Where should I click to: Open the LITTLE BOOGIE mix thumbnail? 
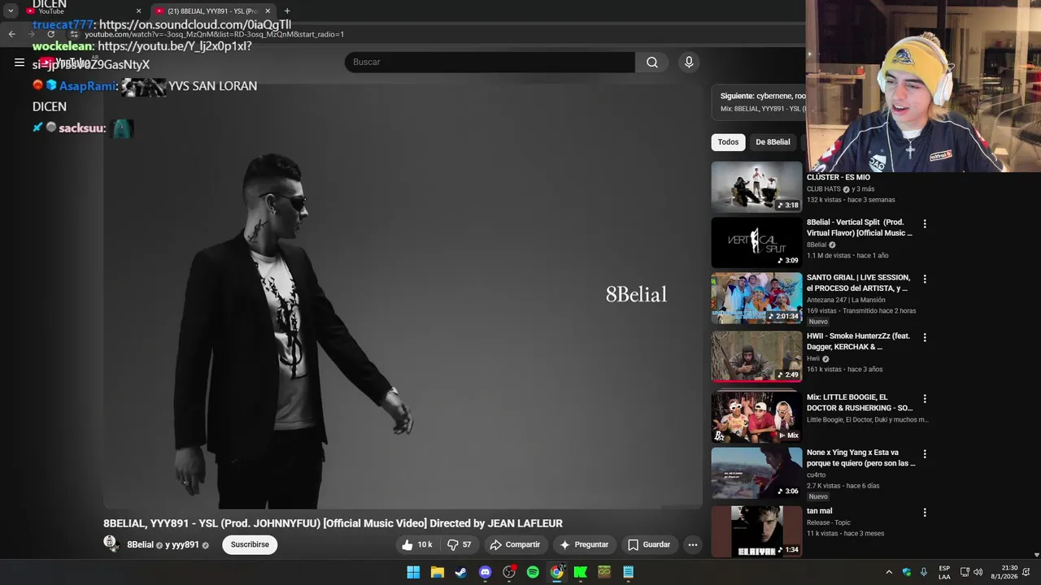click(x=756, y=417)
